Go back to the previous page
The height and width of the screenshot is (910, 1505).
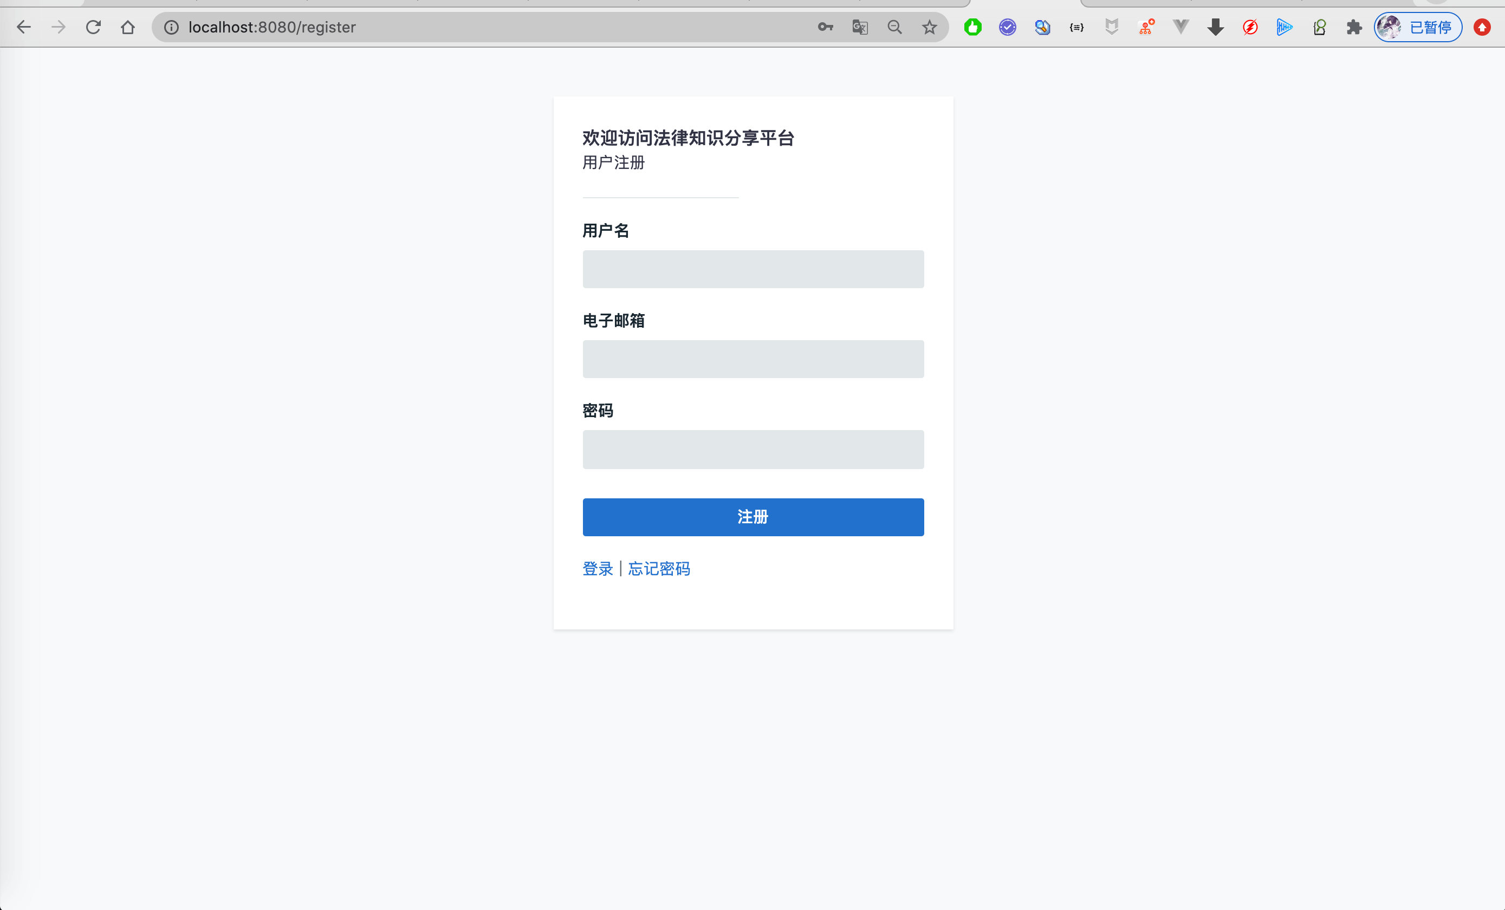[23, 27]
